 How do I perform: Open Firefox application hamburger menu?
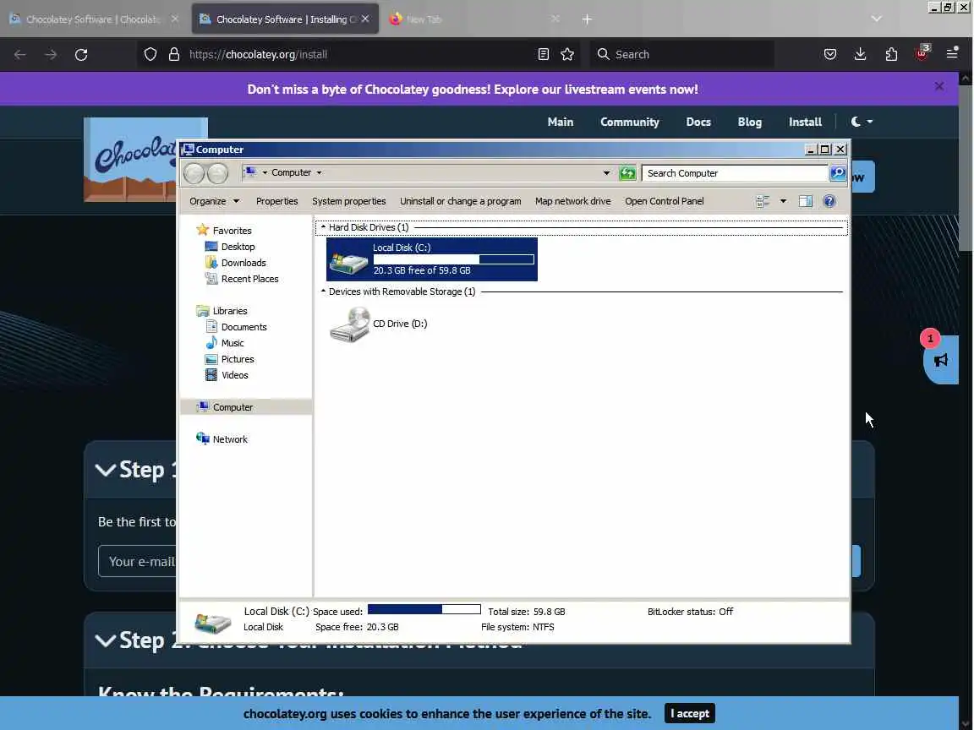click(x=952, y=54)
